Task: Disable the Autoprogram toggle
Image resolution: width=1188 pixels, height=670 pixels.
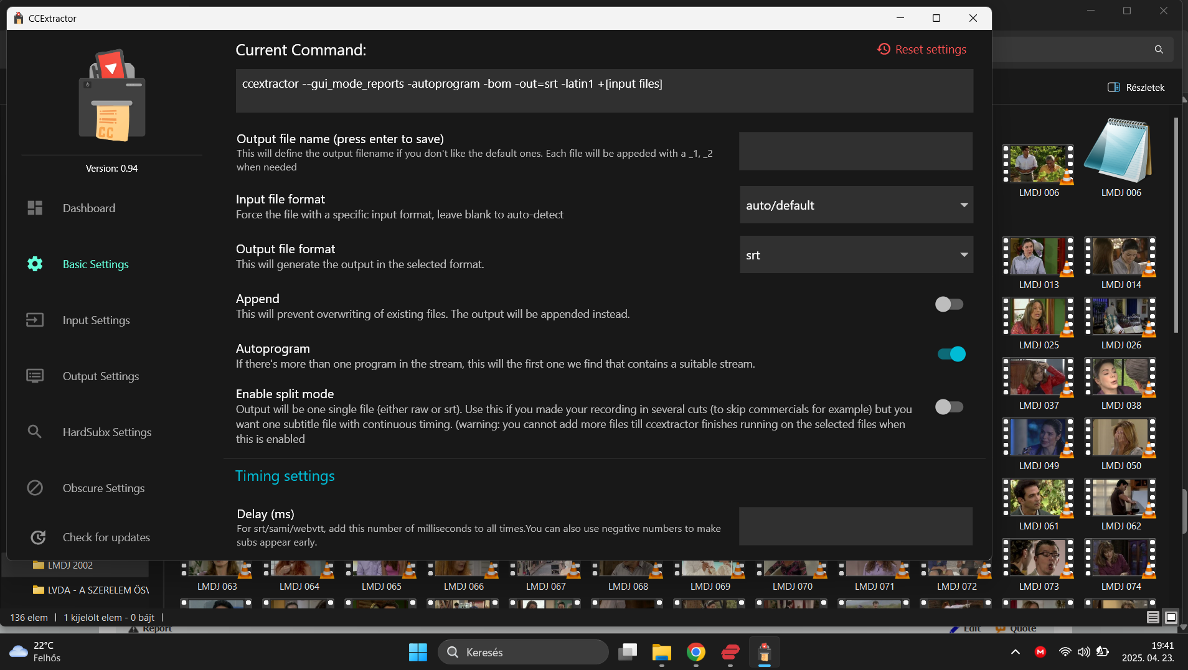Action: 951,354
